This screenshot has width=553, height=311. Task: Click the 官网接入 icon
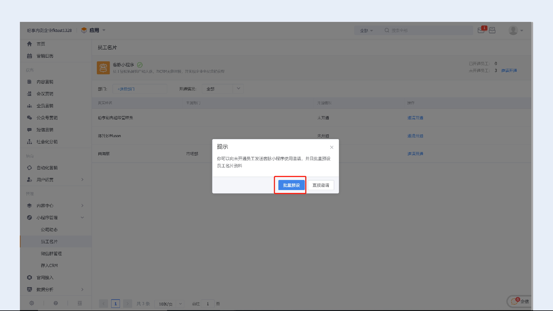[x=29, y=277]
